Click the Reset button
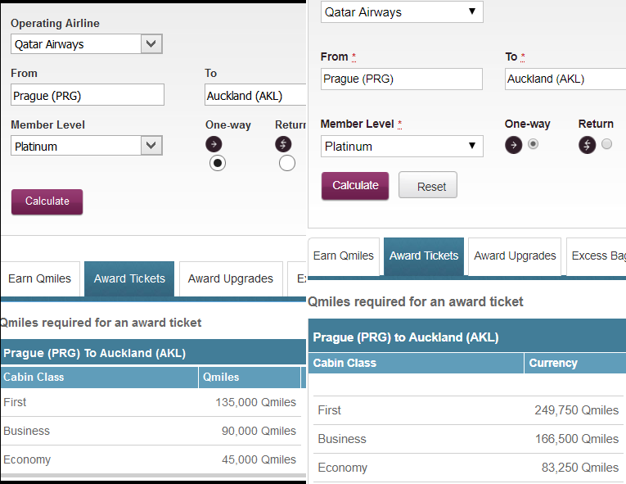Image resolution: width=626 pixels, height=484 pixels. coord(428,185)
